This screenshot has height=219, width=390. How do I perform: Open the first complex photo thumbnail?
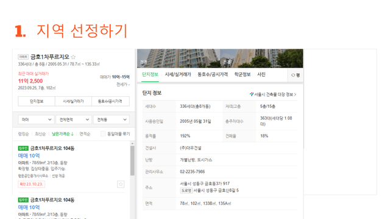(x=179, y=58)
